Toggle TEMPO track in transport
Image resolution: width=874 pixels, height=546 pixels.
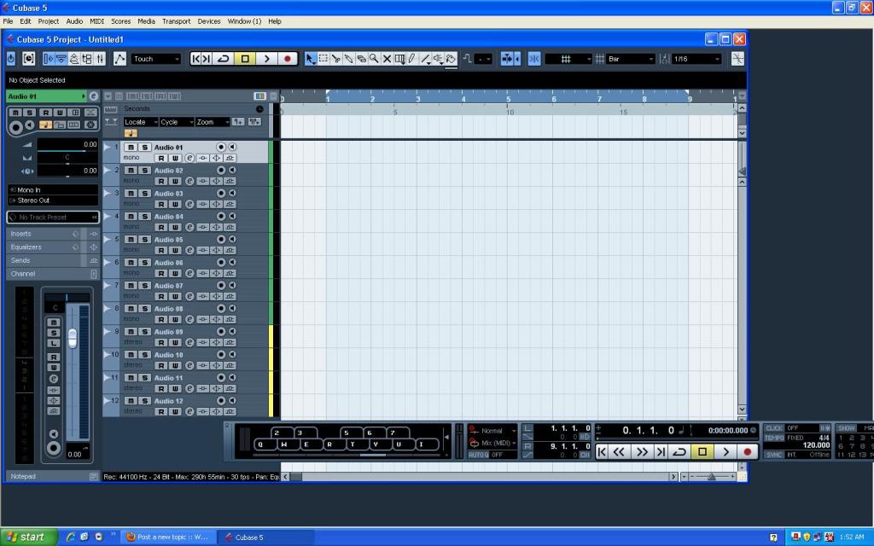coord(774,438)
